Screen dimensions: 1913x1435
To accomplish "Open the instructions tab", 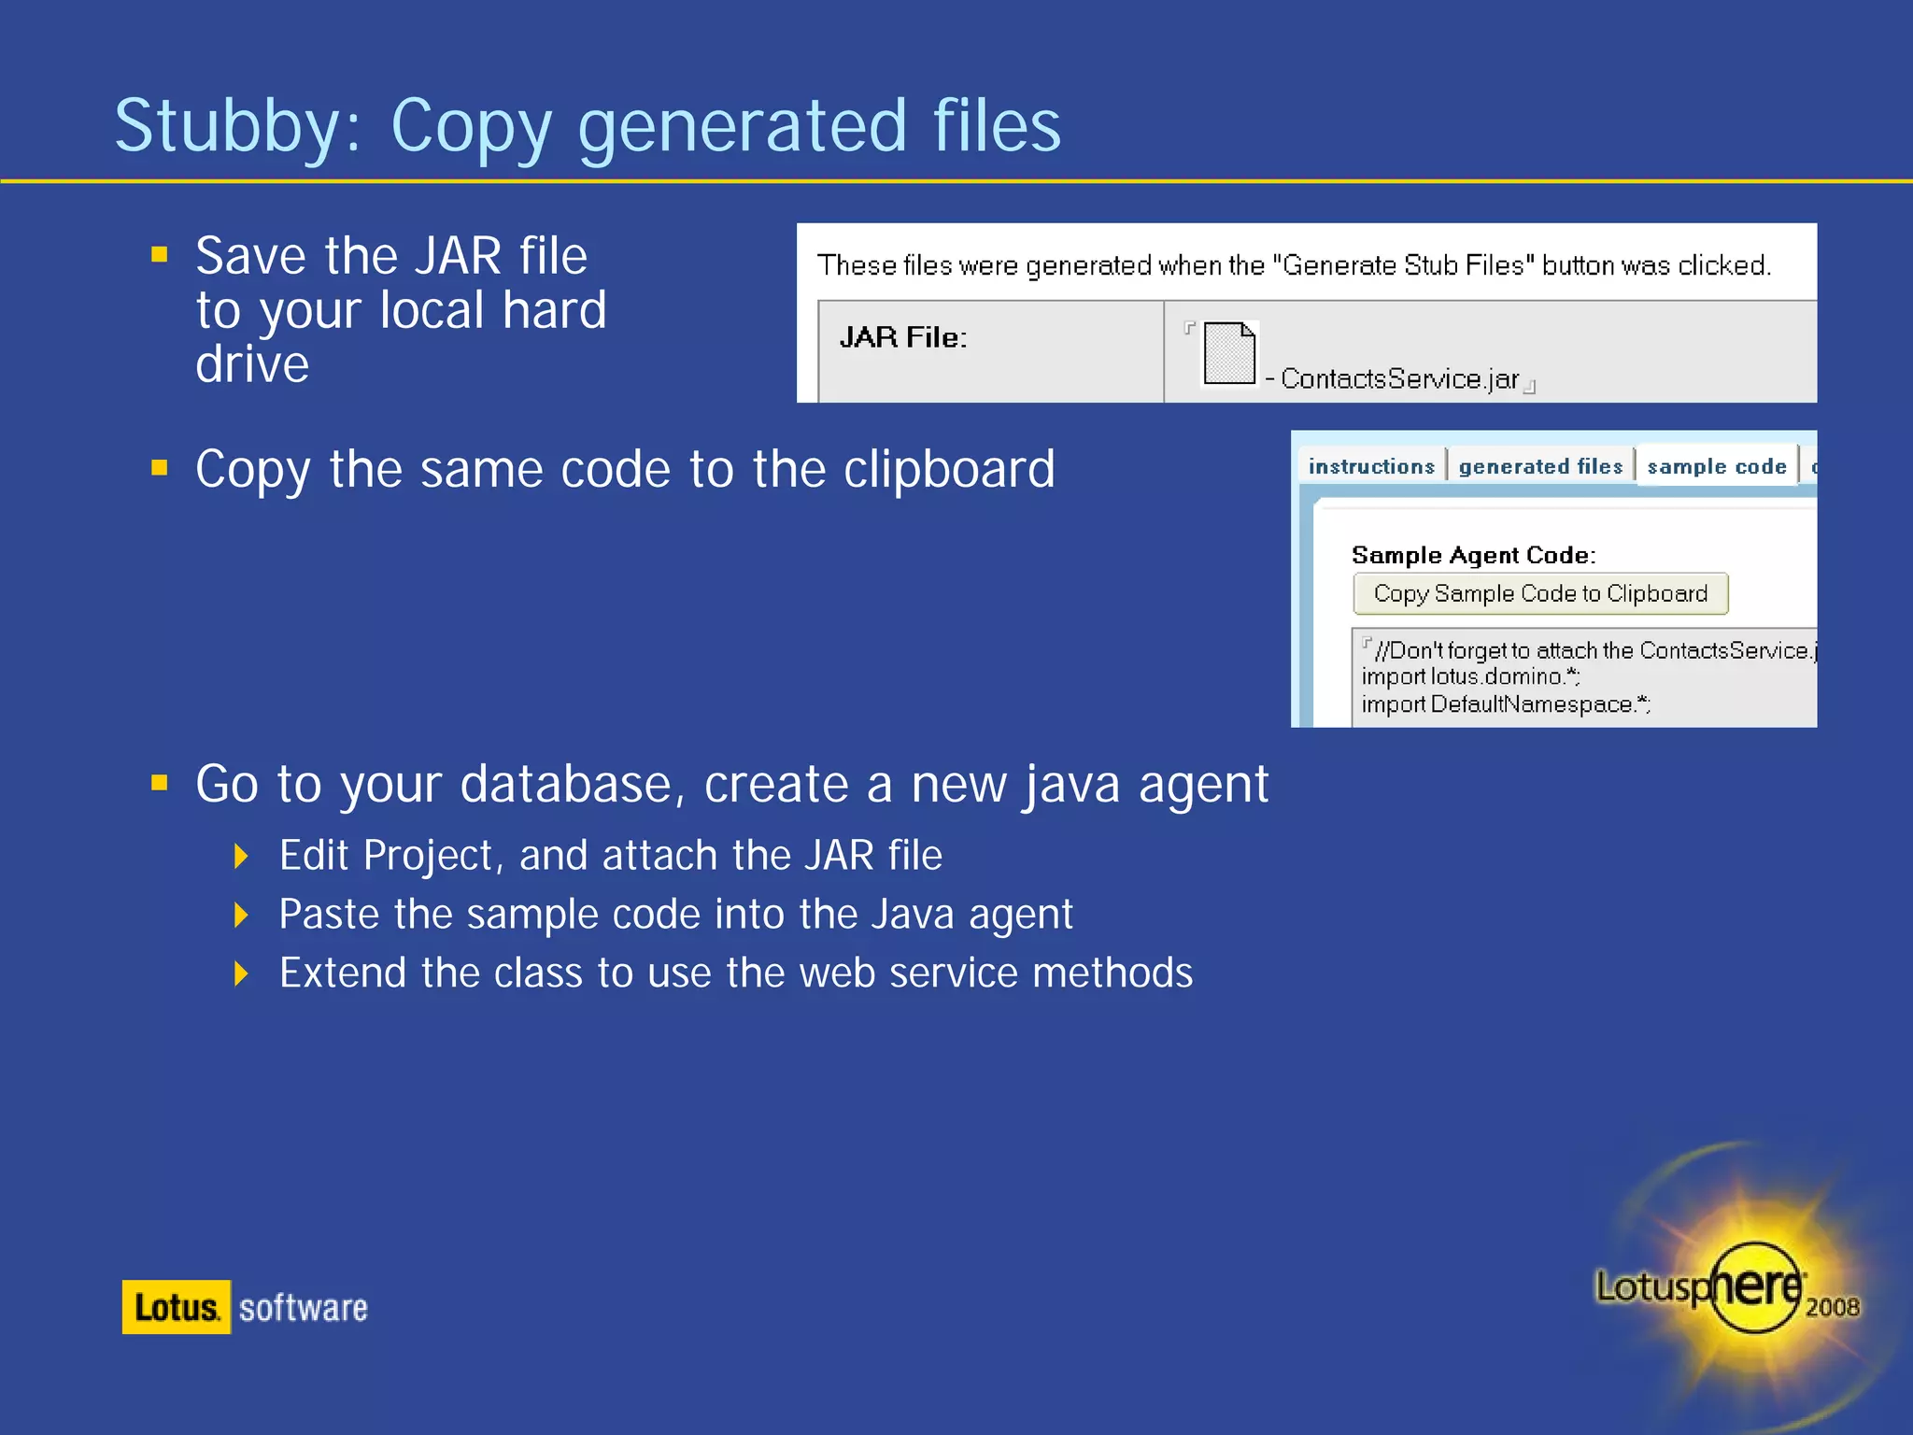I will 1371,465.
